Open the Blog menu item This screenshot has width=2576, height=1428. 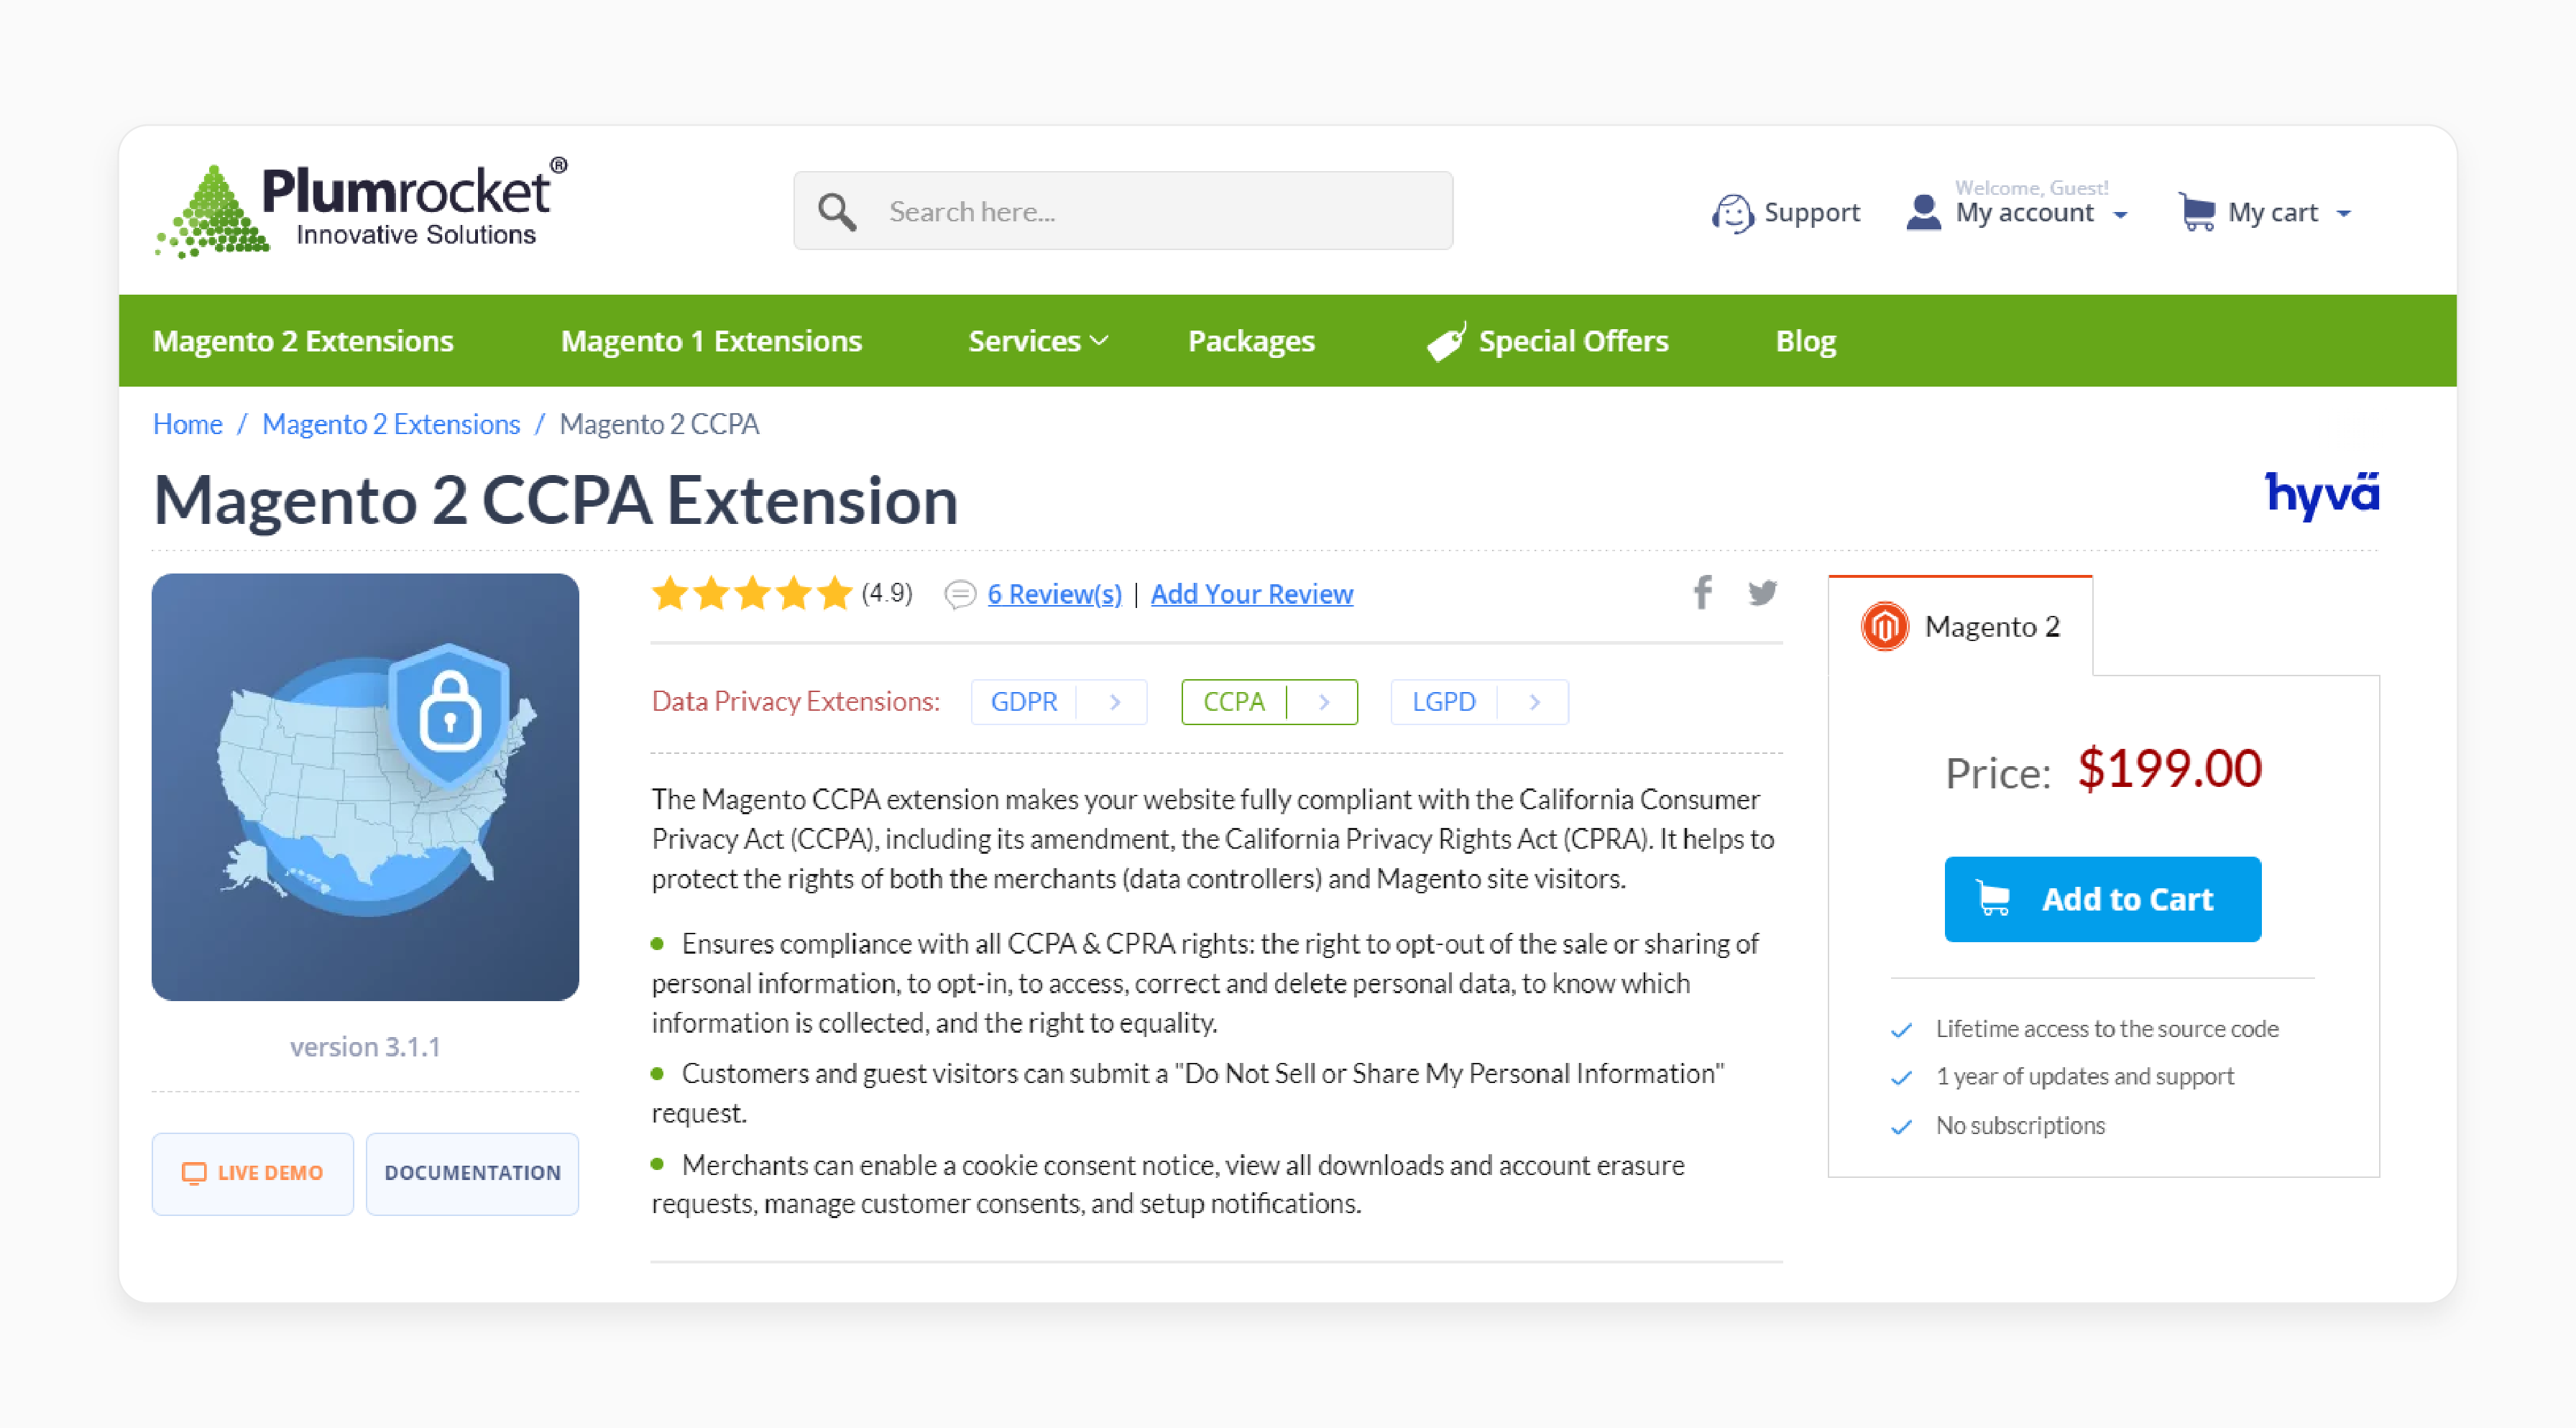[x=1805, y=341]
